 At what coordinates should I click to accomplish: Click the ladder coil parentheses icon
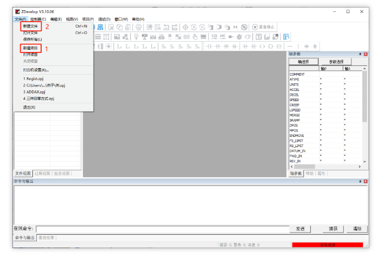point(262,46)
